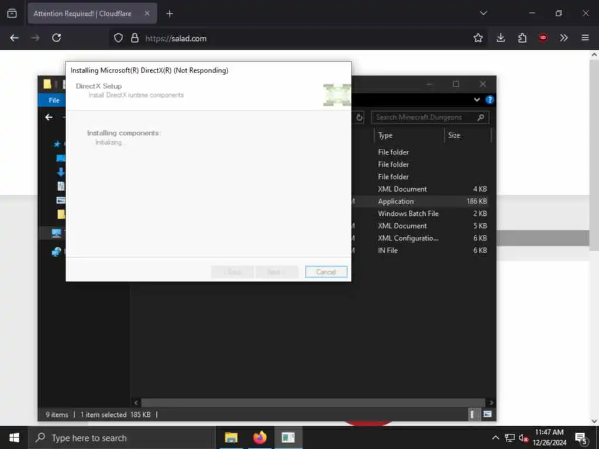
Task: Open File Explorer from the taskbar
Action: pos(231,437)
